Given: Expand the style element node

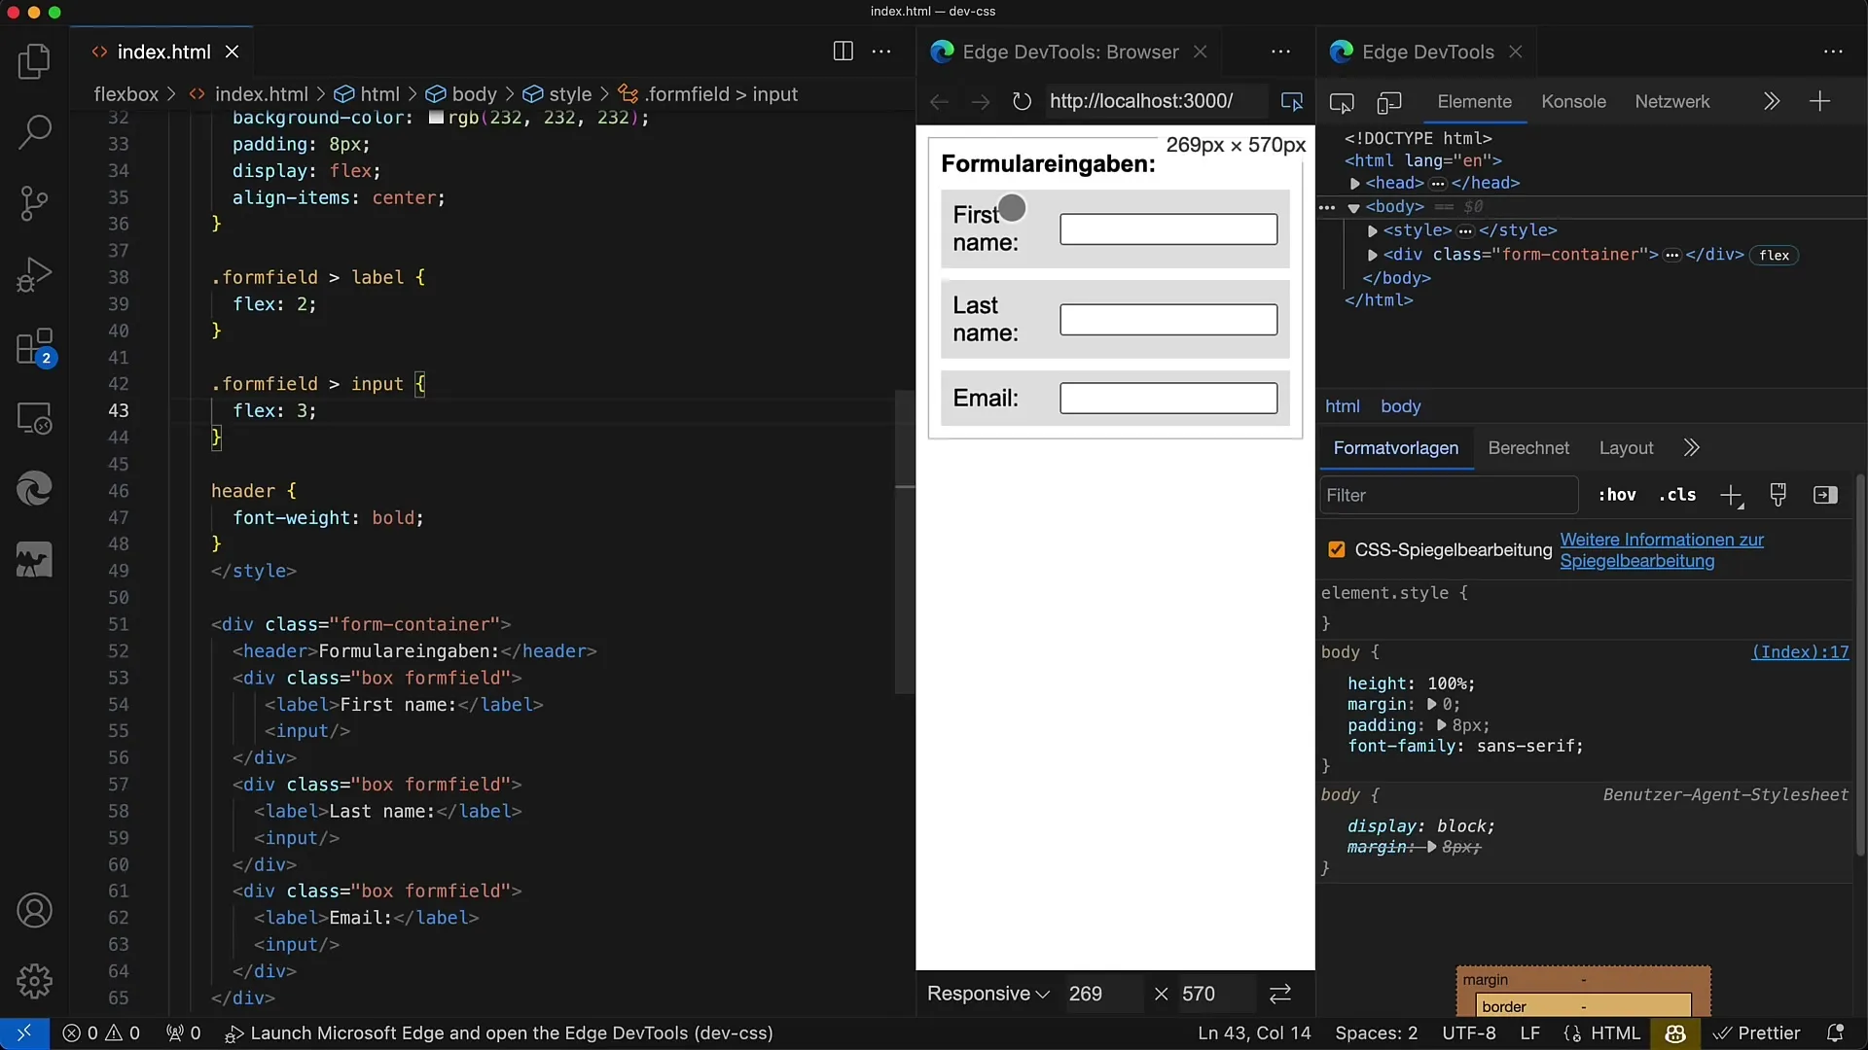Looking at the screenshot, I should (x=1372, y=231).
